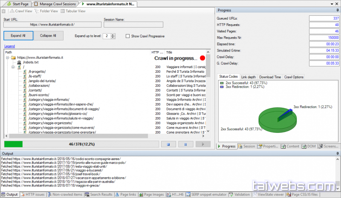Screen dimensions: 341x198
Task: Click the Expand All button
Action: click(x=18, y=36)
